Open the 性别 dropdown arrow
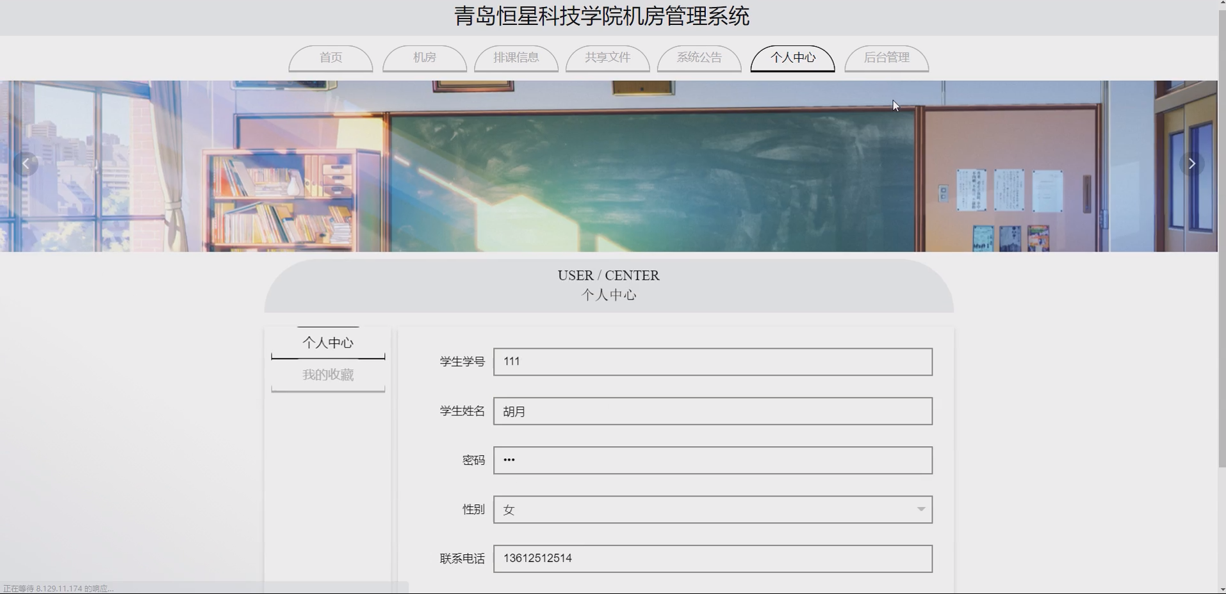1226x594 pixels. (x=920, y=510)
